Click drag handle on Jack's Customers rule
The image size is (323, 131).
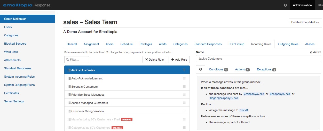point(184,70)
